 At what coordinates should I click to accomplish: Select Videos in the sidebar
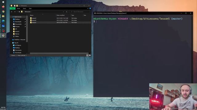(x=17, y=36)
